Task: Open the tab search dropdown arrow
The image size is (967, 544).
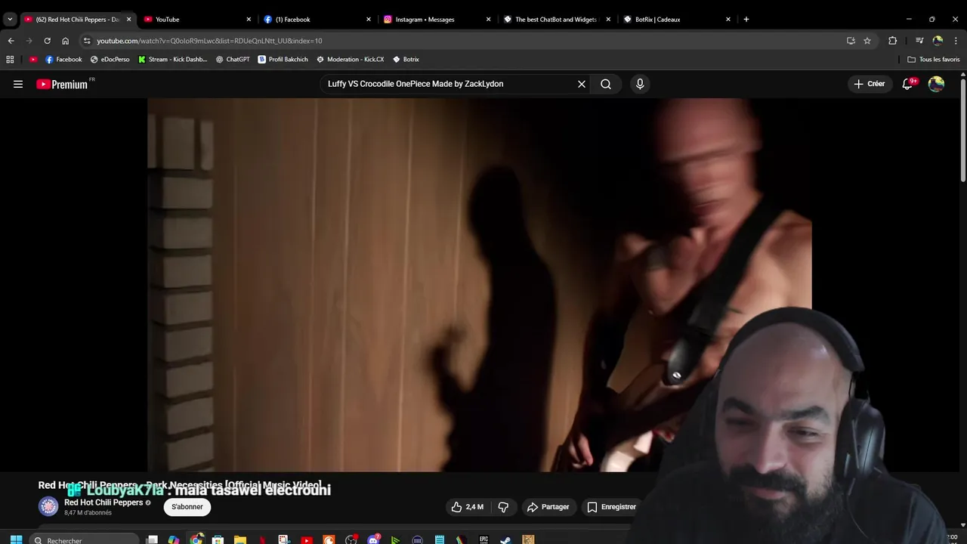Action: 10,19
